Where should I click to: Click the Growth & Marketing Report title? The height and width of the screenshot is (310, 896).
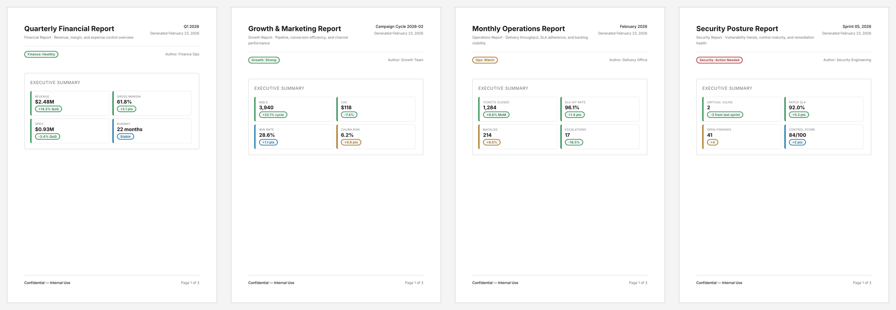pos(295,29)
